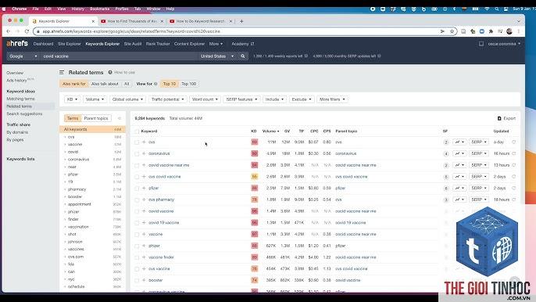Click the Export file icon
This screenshot has width=536, height=302.
(x=499, y=118)
